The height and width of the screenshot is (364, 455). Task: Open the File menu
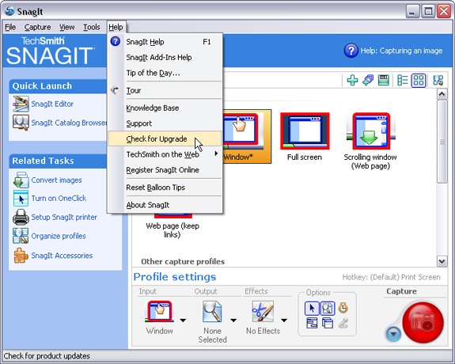coord(10,27)
